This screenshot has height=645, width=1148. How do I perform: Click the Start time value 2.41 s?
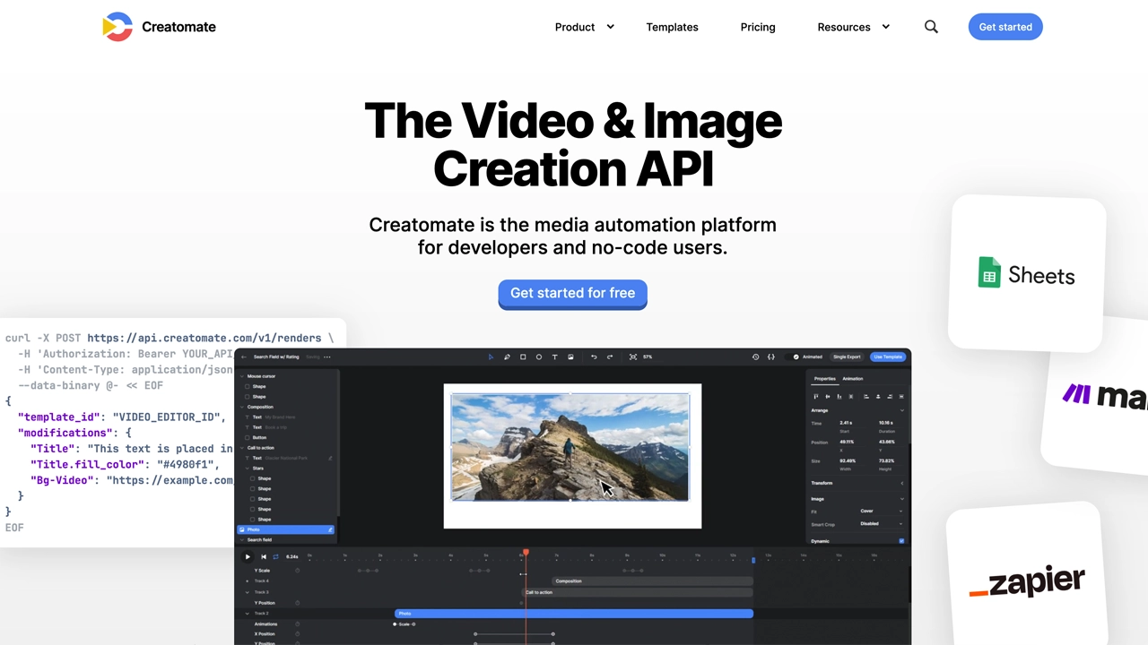(846, 423)
